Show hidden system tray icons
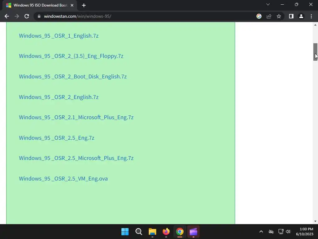The height and width of the screenshot is (239, 318). 261,232
